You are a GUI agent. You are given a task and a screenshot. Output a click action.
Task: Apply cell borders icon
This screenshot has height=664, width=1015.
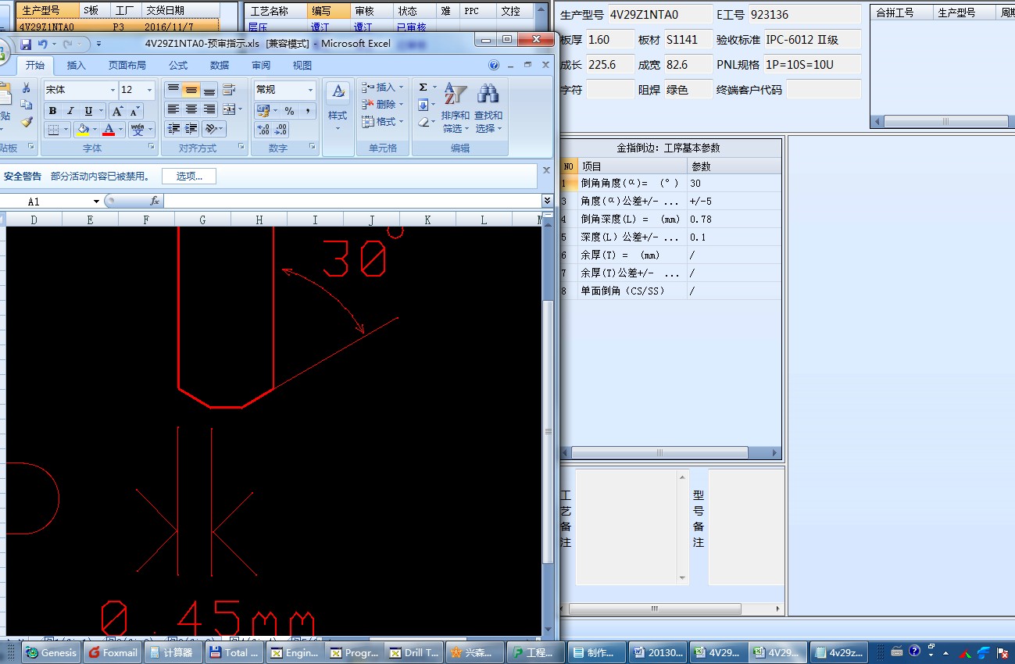click(x=52, y=130)
